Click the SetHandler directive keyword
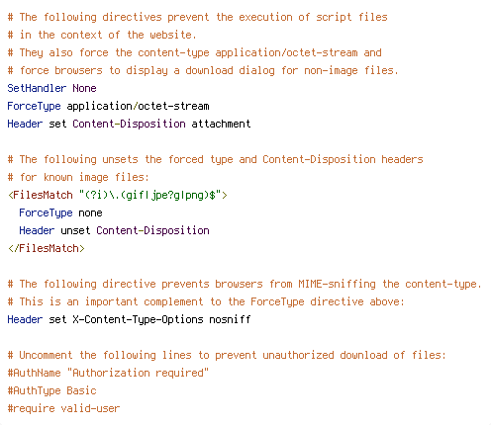This screenshot has height=425, width=491. tap(37, 88)
